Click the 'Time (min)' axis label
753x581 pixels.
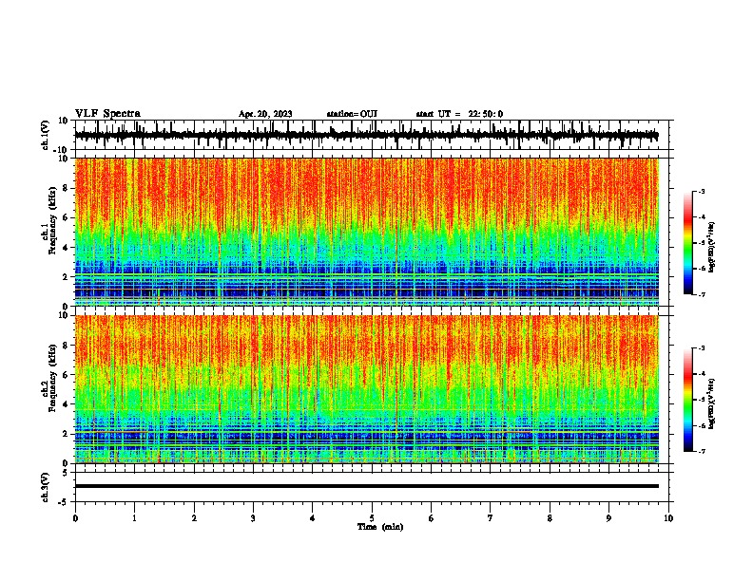point(380,527)
